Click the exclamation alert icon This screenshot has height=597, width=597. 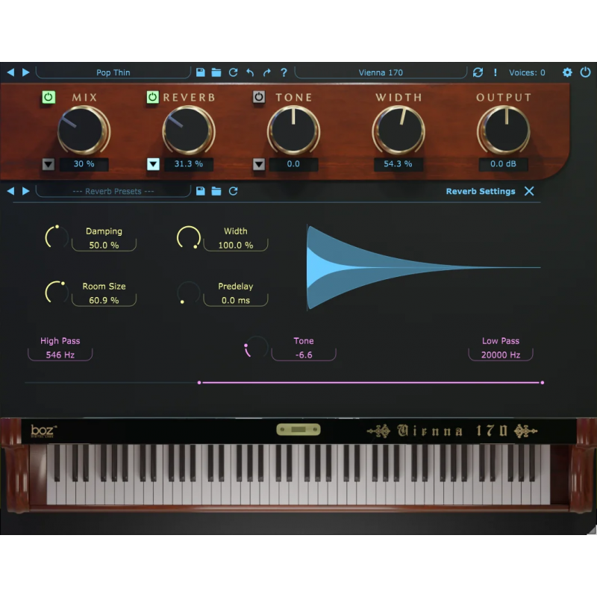[x=494, y=72]
